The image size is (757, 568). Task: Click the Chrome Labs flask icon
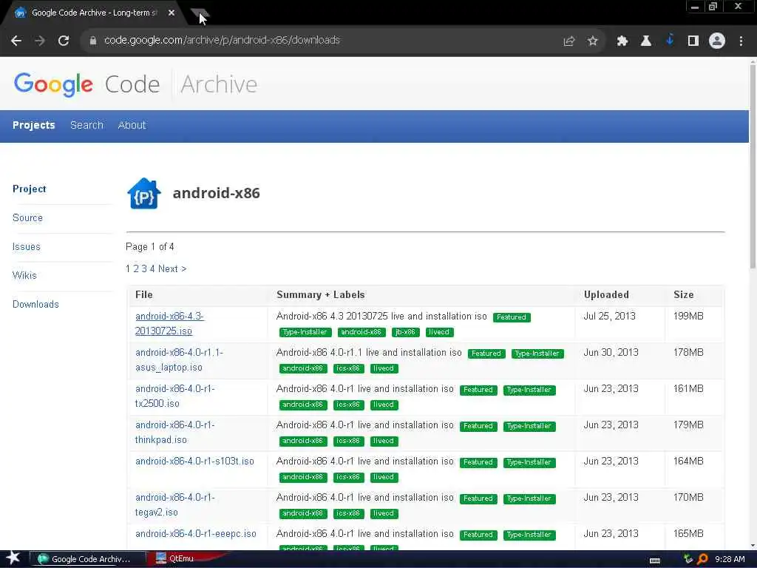pos(646,41)
